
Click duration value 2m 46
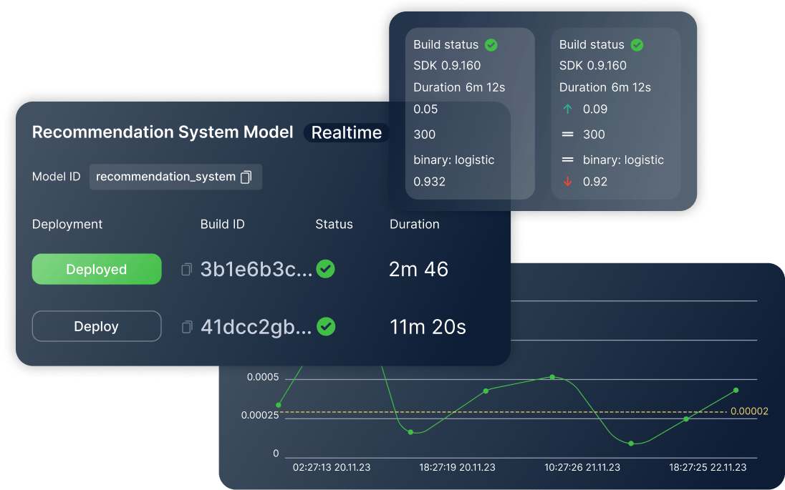click(x=418, y=270)
